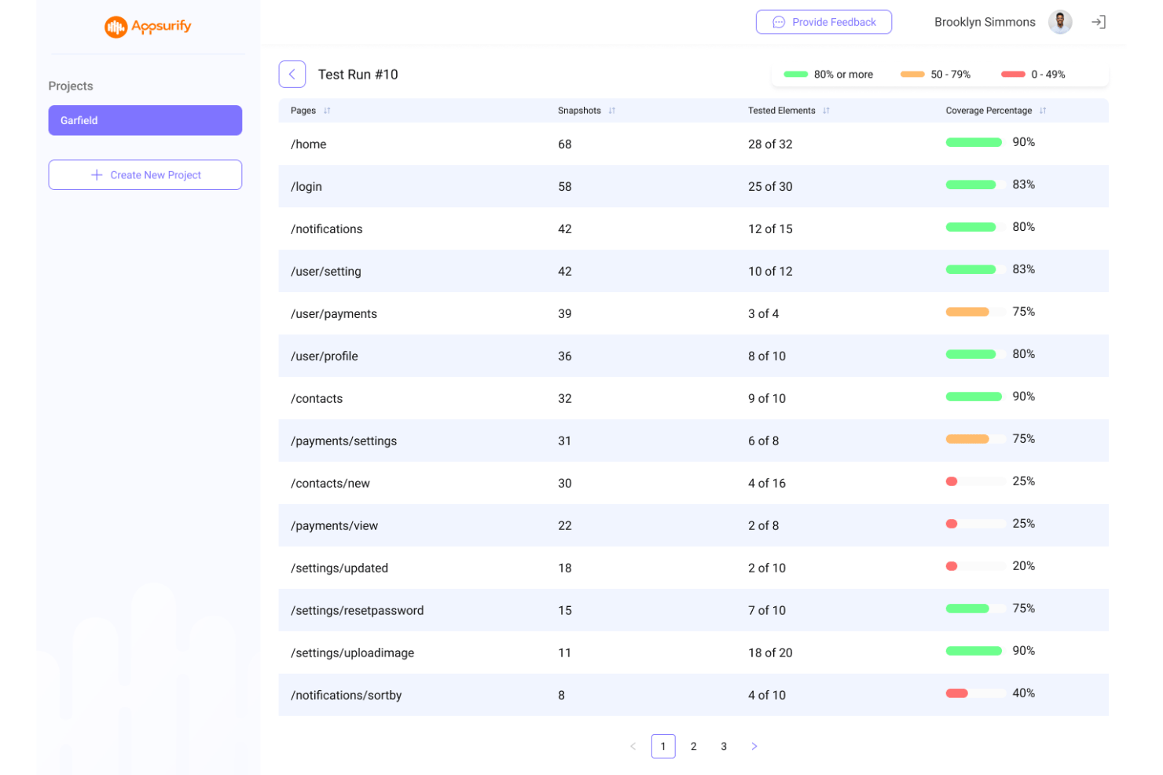Click the green 80% or more legend

coord(828,75)
